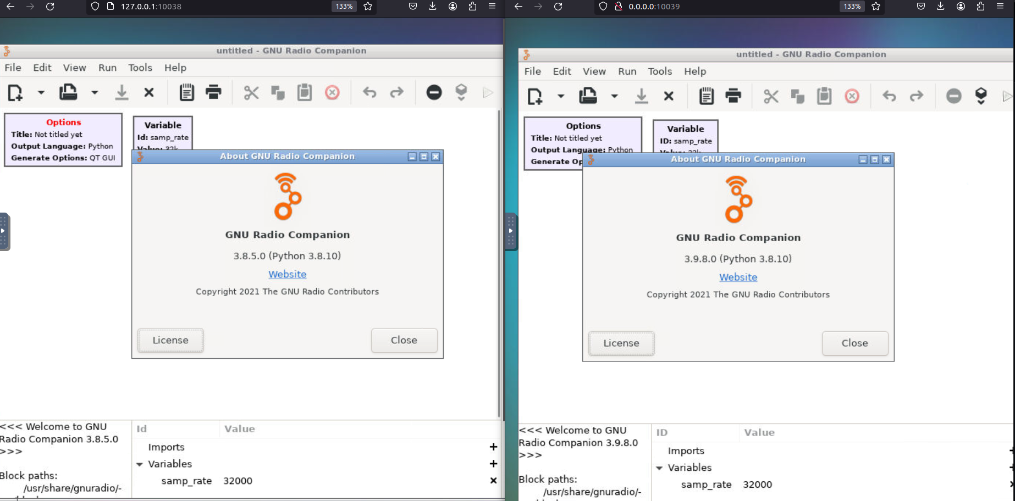Image resolution: width=1015 pixels, height=501 pixels.
Task: Close flowgraph X icon in right toolbar
Action: (669, 96)
